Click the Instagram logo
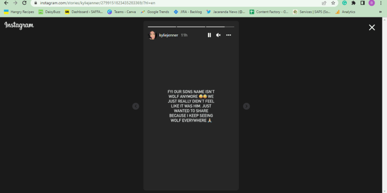The height and width of the screenshot is (193, 387). pos(19,25)
